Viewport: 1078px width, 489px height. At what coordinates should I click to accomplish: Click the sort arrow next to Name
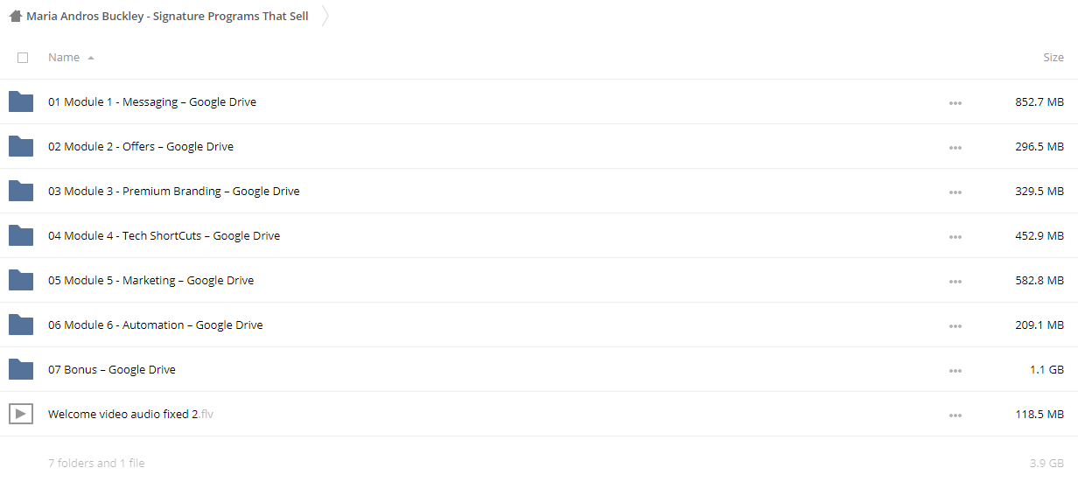click(x=91, y=58)
